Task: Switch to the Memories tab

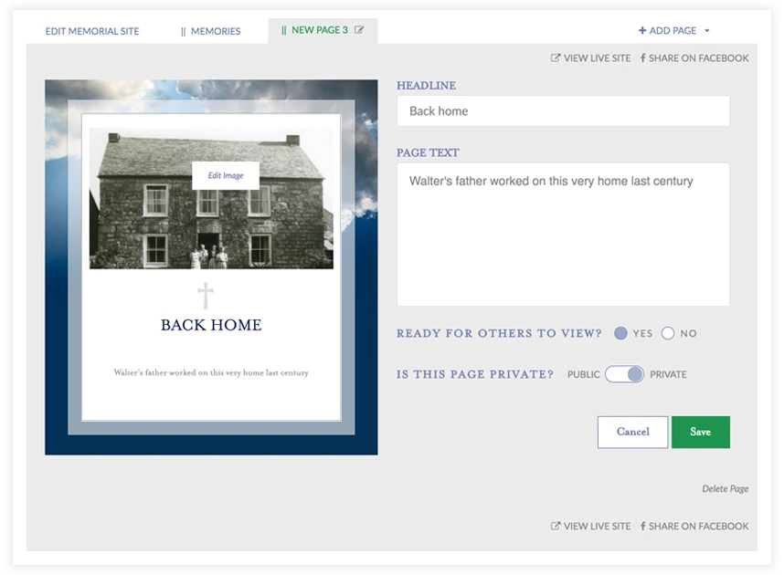Action: (x=211, y=31)
